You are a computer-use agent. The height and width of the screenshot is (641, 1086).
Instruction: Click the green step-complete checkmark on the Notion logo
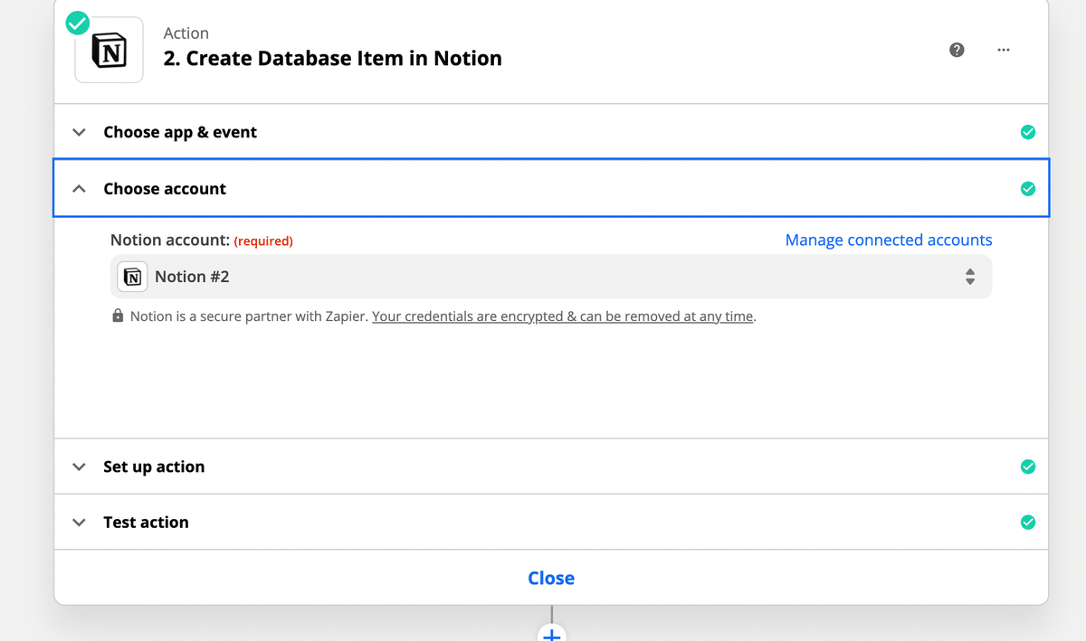click(x=78, y=23)
